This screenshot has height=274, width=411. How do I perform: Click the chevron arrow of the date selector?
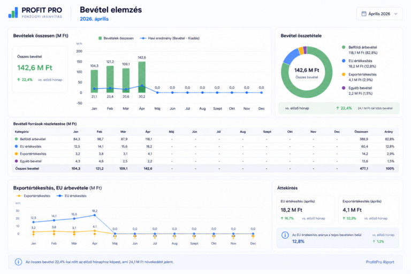[396, 14]
